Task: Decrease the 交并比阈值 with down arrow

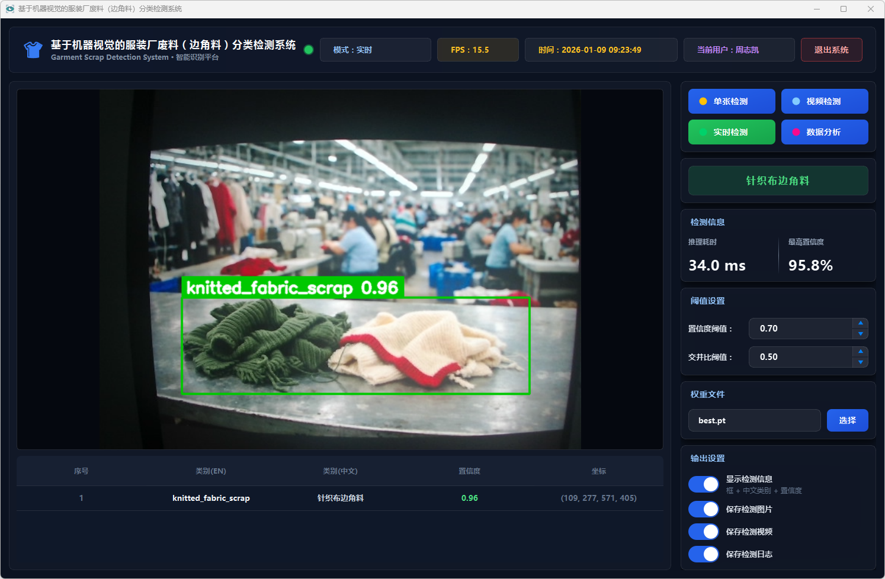Action: pos(861,362)
